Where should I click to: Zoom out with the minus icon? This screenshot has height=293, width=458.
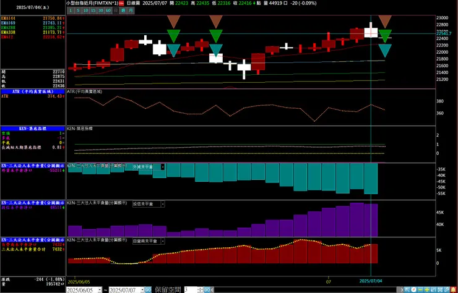pyautogui.click(x=420, y=290)
